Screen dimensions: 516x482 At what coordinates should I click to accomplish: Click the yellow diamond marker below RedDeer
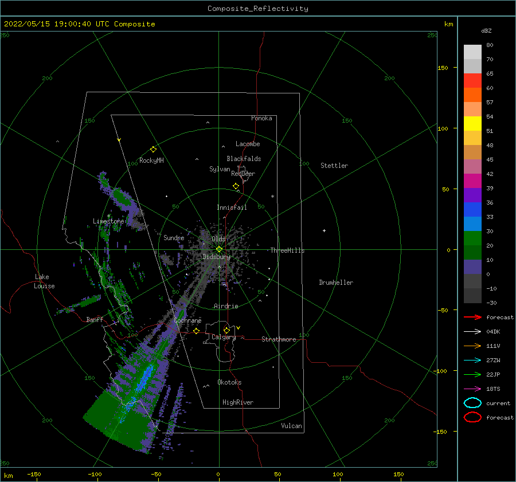(x=236, y=186)
